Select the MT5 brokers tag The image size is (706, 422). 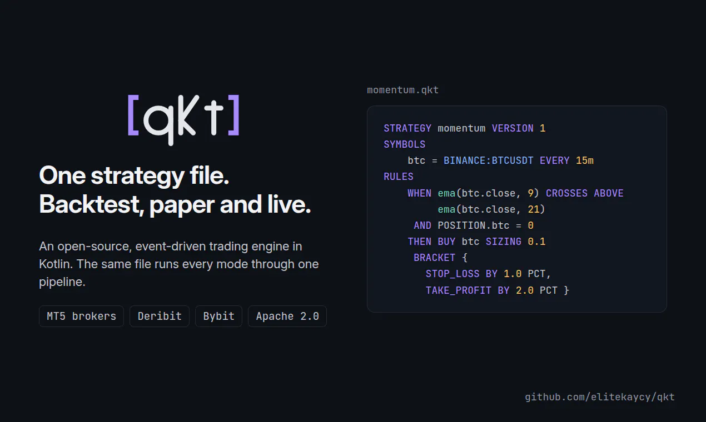pyautogui.click(x=82, y=316)
